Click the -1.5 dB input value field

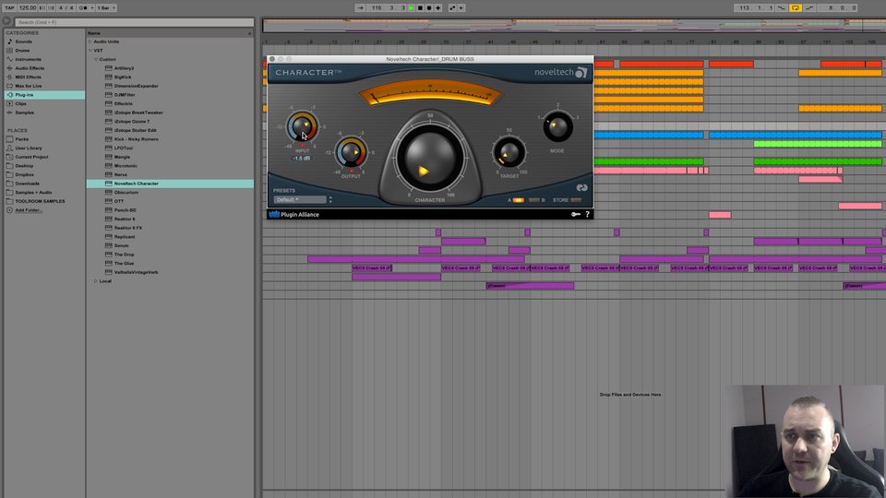click(302, 159)
